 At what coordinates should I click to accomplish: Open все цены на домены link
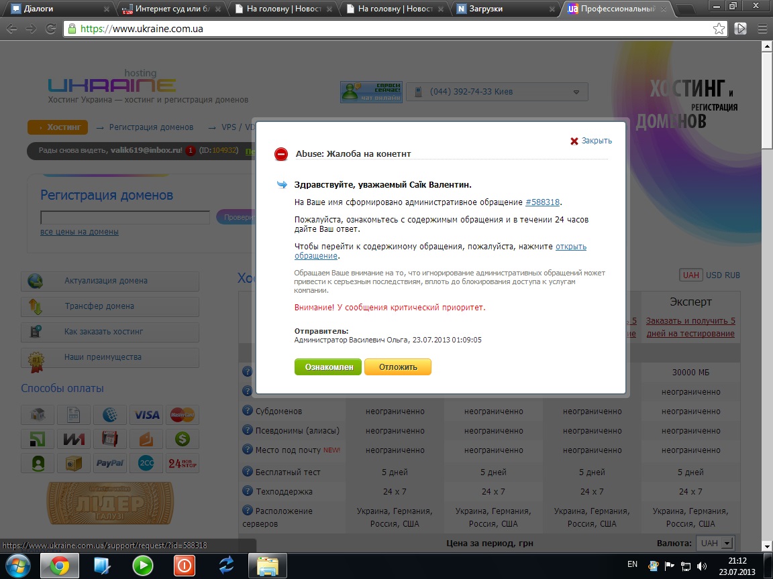click(x=79, y=232)
